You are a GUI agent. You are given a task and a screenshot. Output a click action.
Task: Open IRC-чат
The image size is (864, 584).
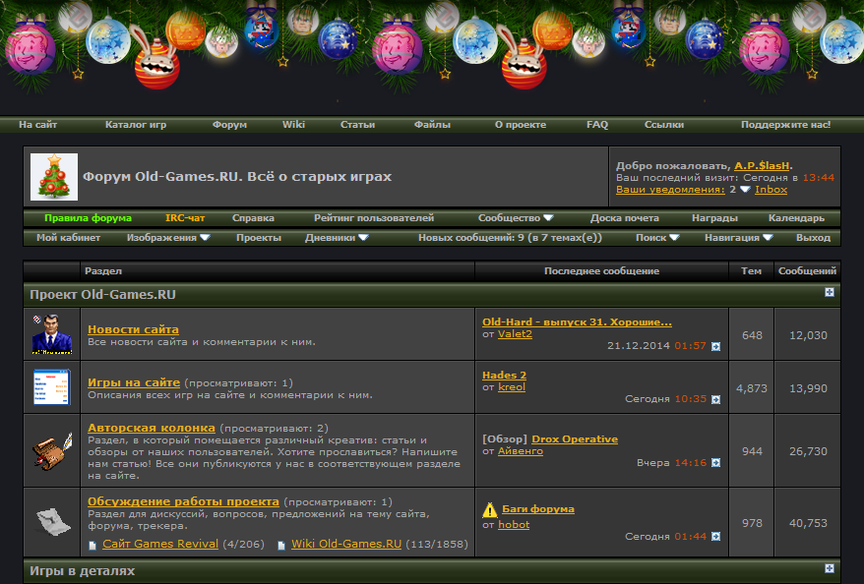click(x=185, y=218)
